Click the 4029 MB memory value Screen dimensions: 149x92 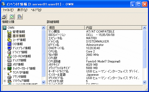(x=92, y=65)
